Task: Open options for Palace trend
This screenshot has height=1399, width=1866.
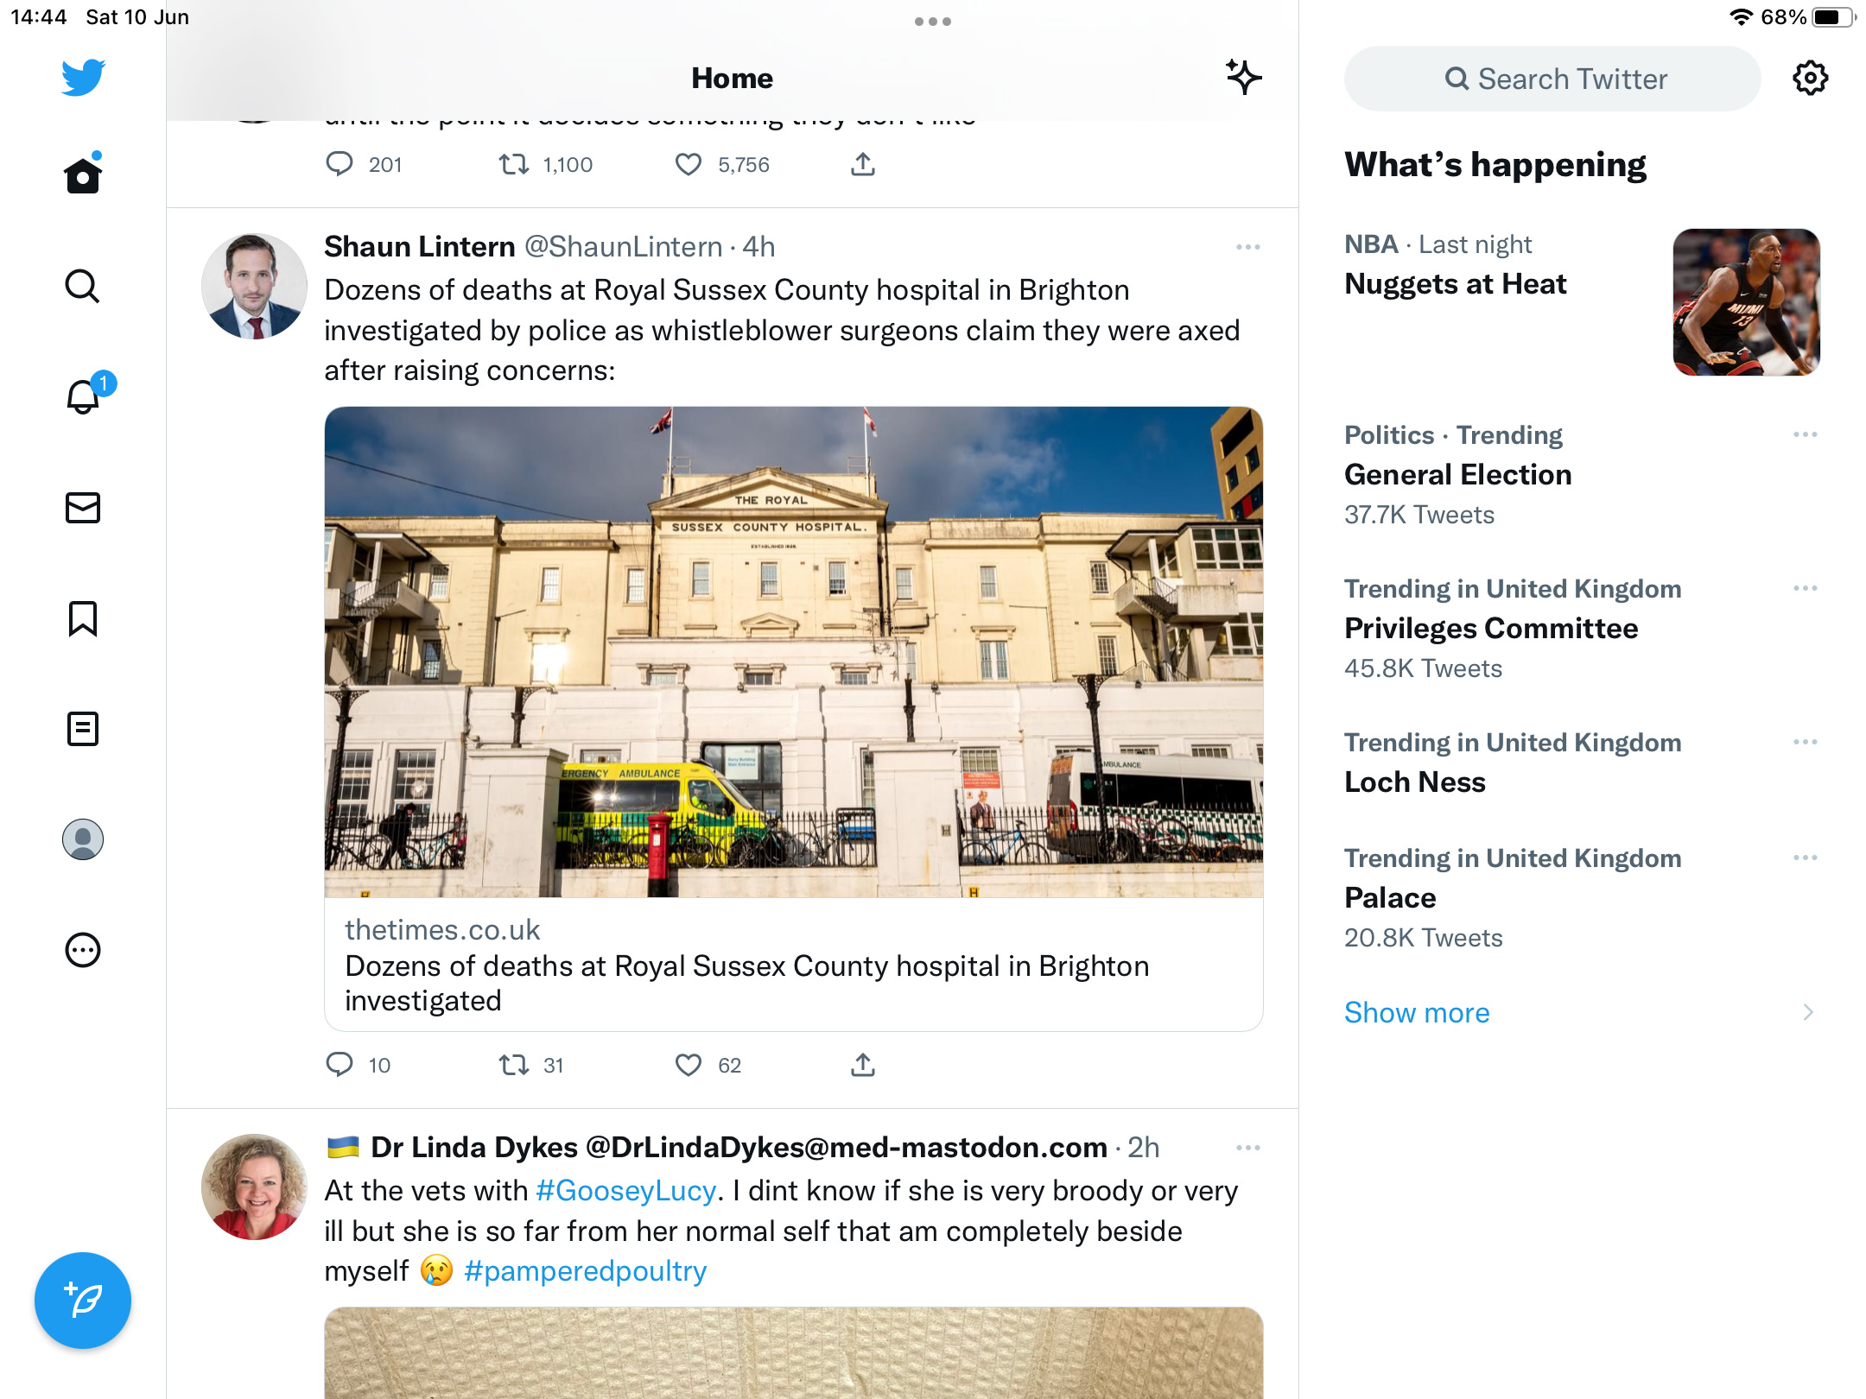Action: coord(1805,858)
